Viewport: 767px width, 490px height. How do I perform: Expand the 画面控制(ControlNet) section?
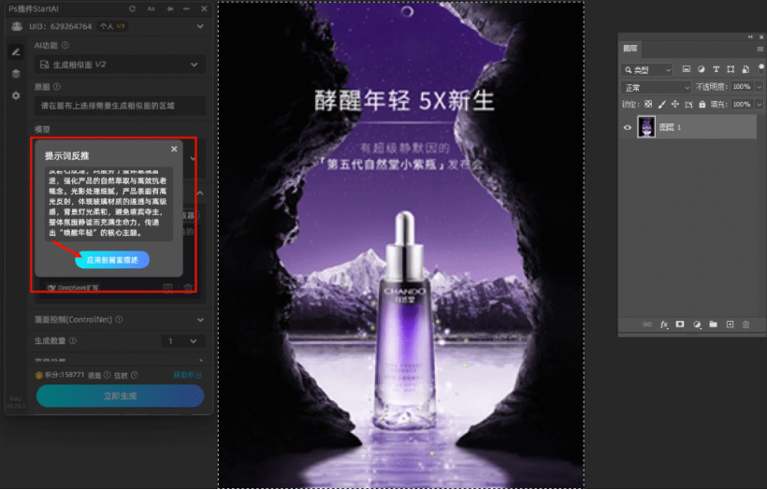(x=200, y=320)
